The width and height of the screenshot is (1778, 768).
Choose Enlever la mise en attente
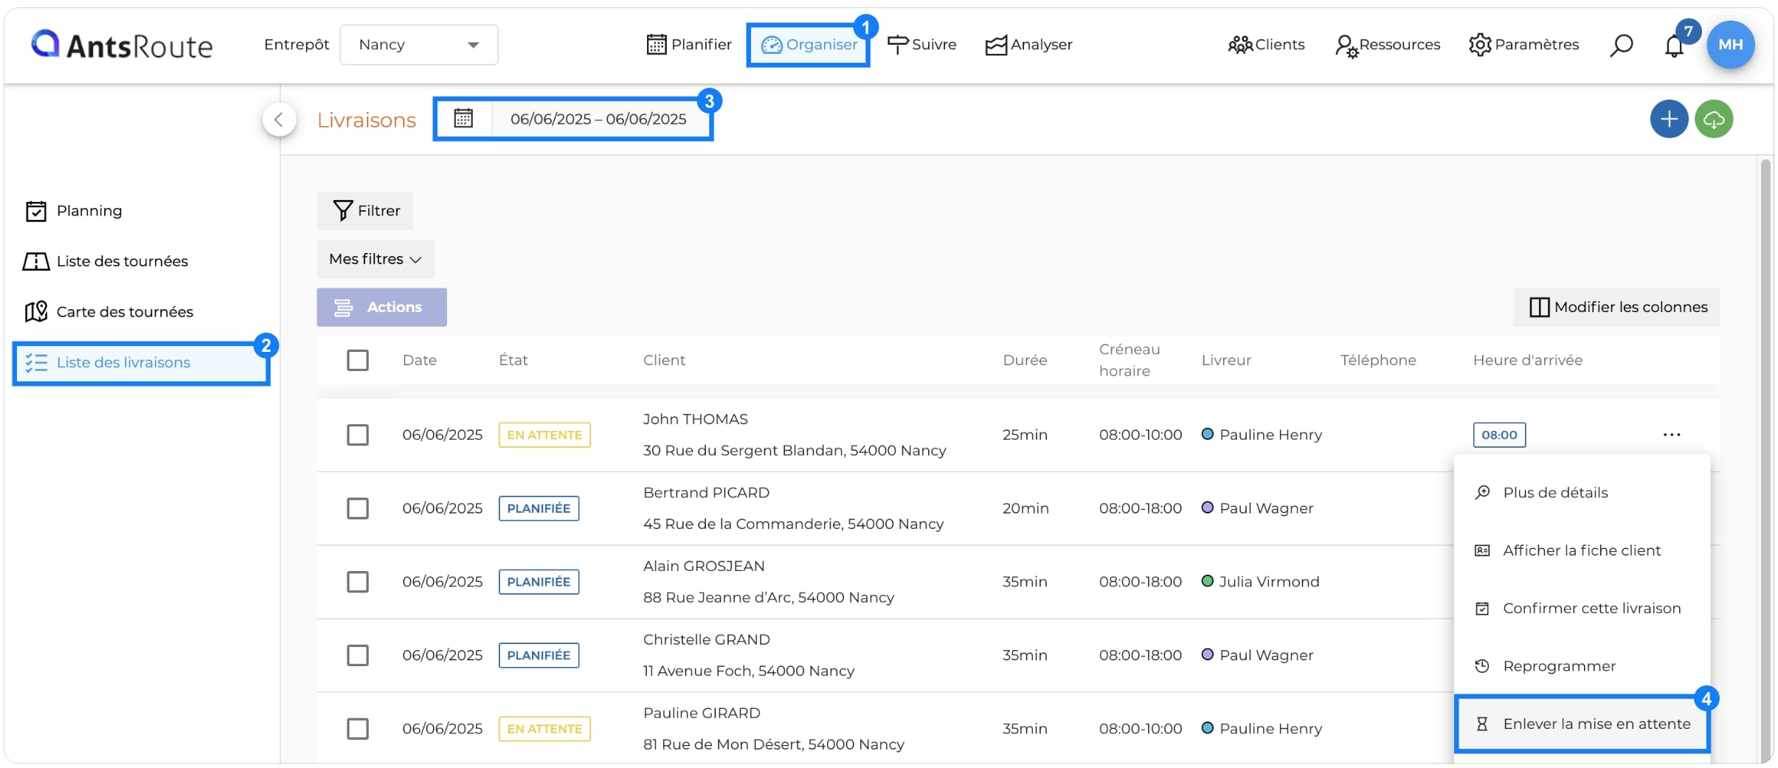click(1582, 724)
